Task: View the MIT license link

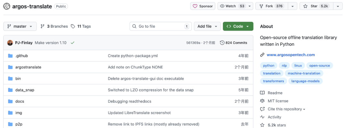Action: 278,101
